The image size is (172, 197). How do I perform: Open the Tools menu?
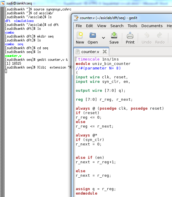pos(132,26)
